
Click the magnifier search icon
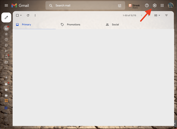click(x=51, y=6)
